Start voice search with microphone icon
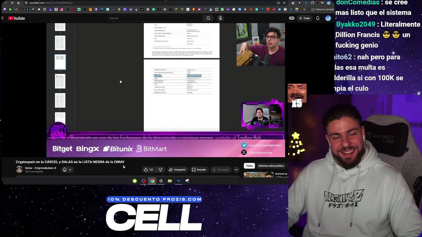 point(220,18)
